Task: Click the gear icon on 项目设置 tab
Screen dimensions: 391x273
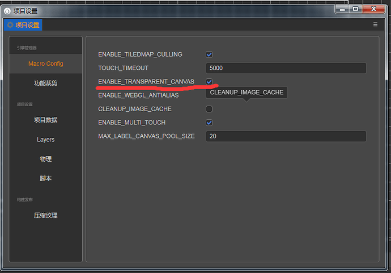Action: coord(10,25)
